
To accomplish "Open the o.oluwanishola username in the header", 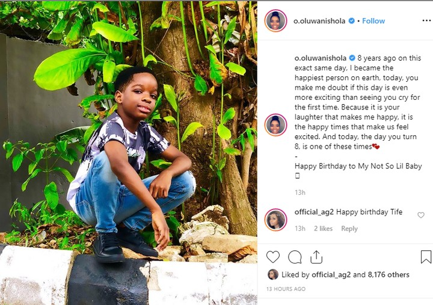I will coord(319,21).
